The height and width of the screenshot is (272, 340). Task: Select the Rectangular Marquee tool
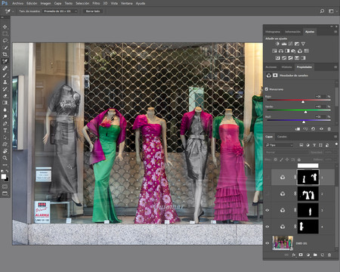click(5, 33)
